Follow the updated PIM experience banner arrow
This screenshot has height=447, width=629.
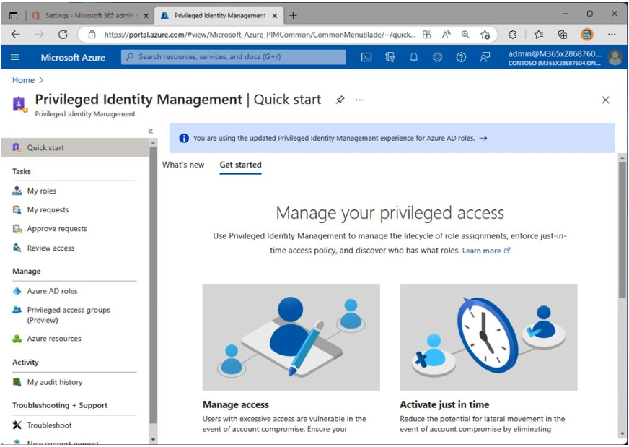[x=483, y=138]
